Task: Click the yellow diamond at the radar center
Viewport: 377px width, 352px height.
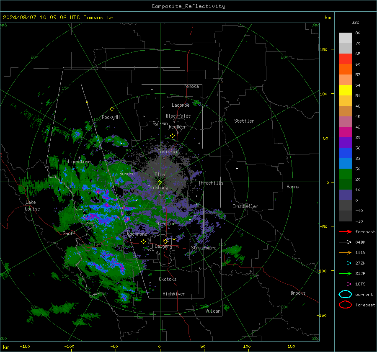Action: [160, 182]
